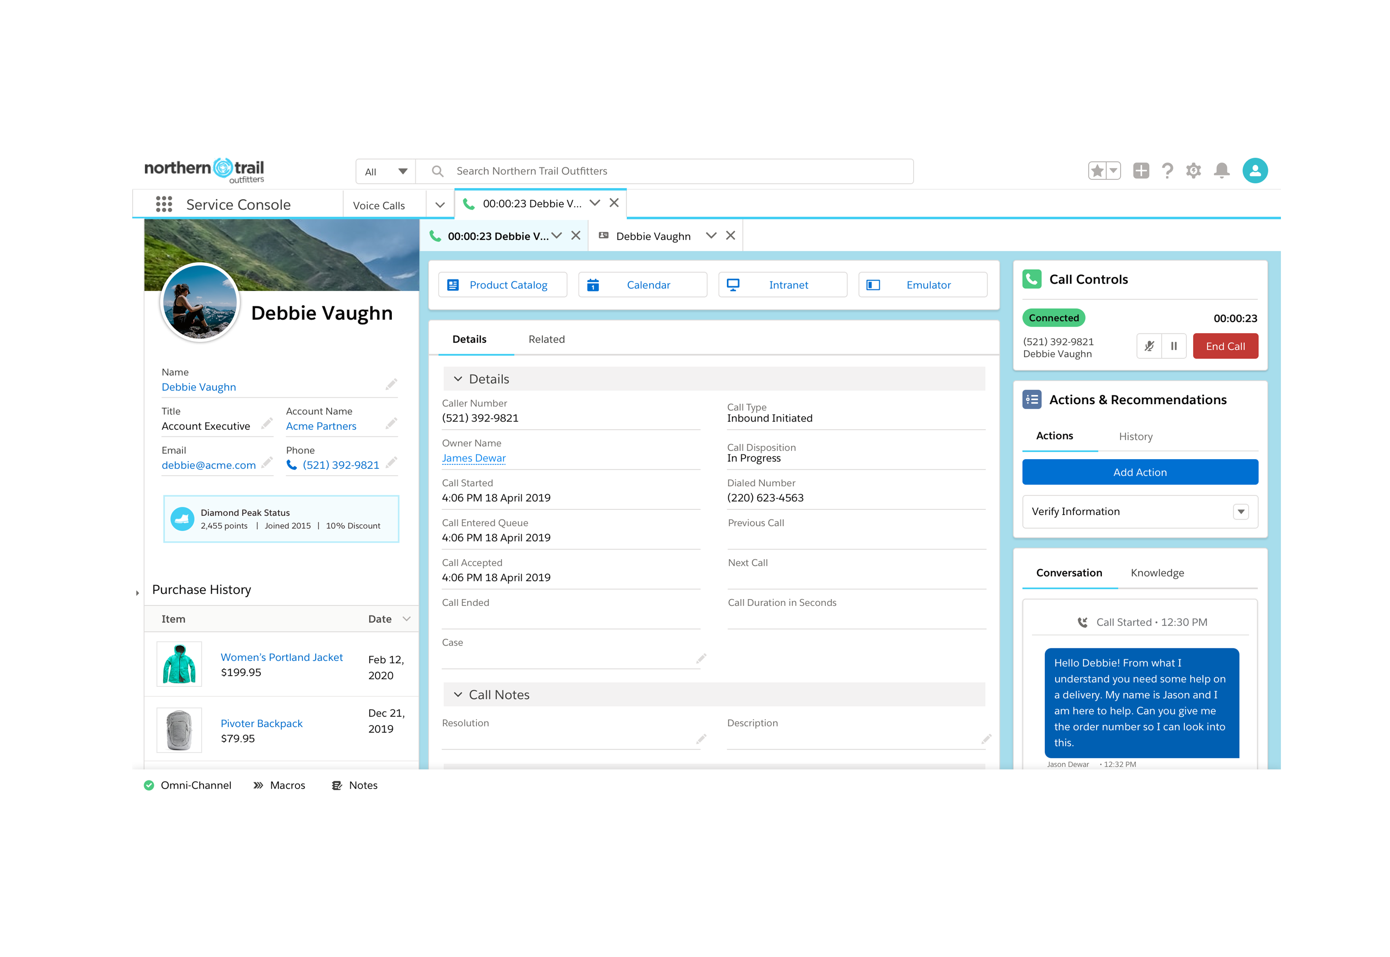Screen dimensions: 1390x957
Task: Select the Details tab
Action: pos(469,340)
